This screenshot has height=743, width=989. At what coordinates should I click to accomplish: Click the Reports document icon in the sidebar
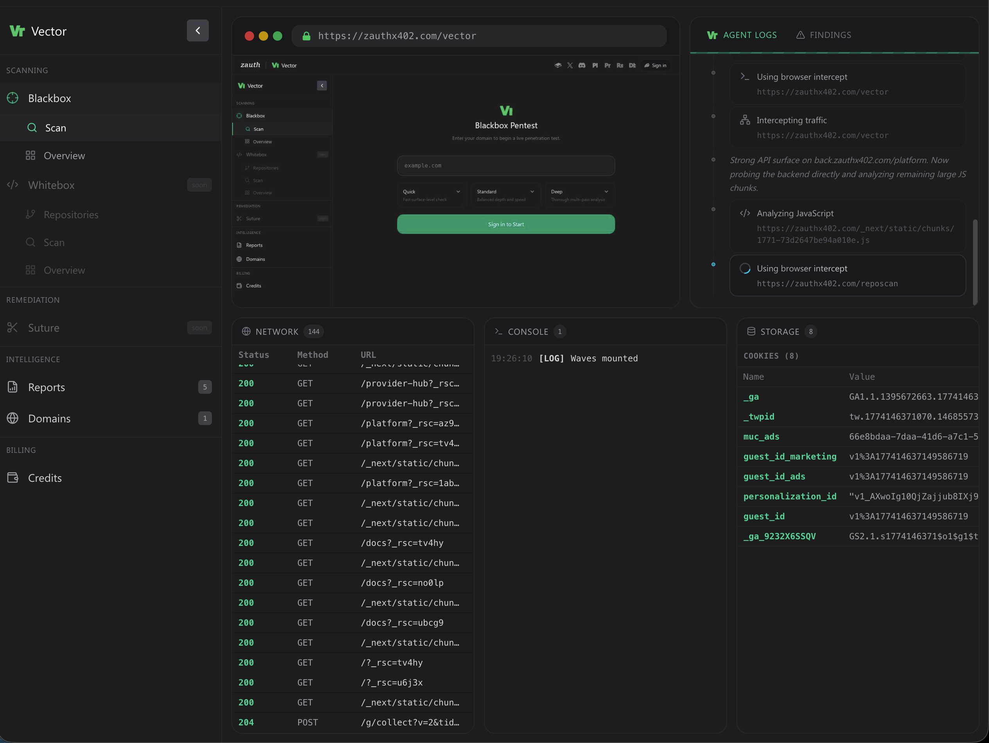pos(13,387)
